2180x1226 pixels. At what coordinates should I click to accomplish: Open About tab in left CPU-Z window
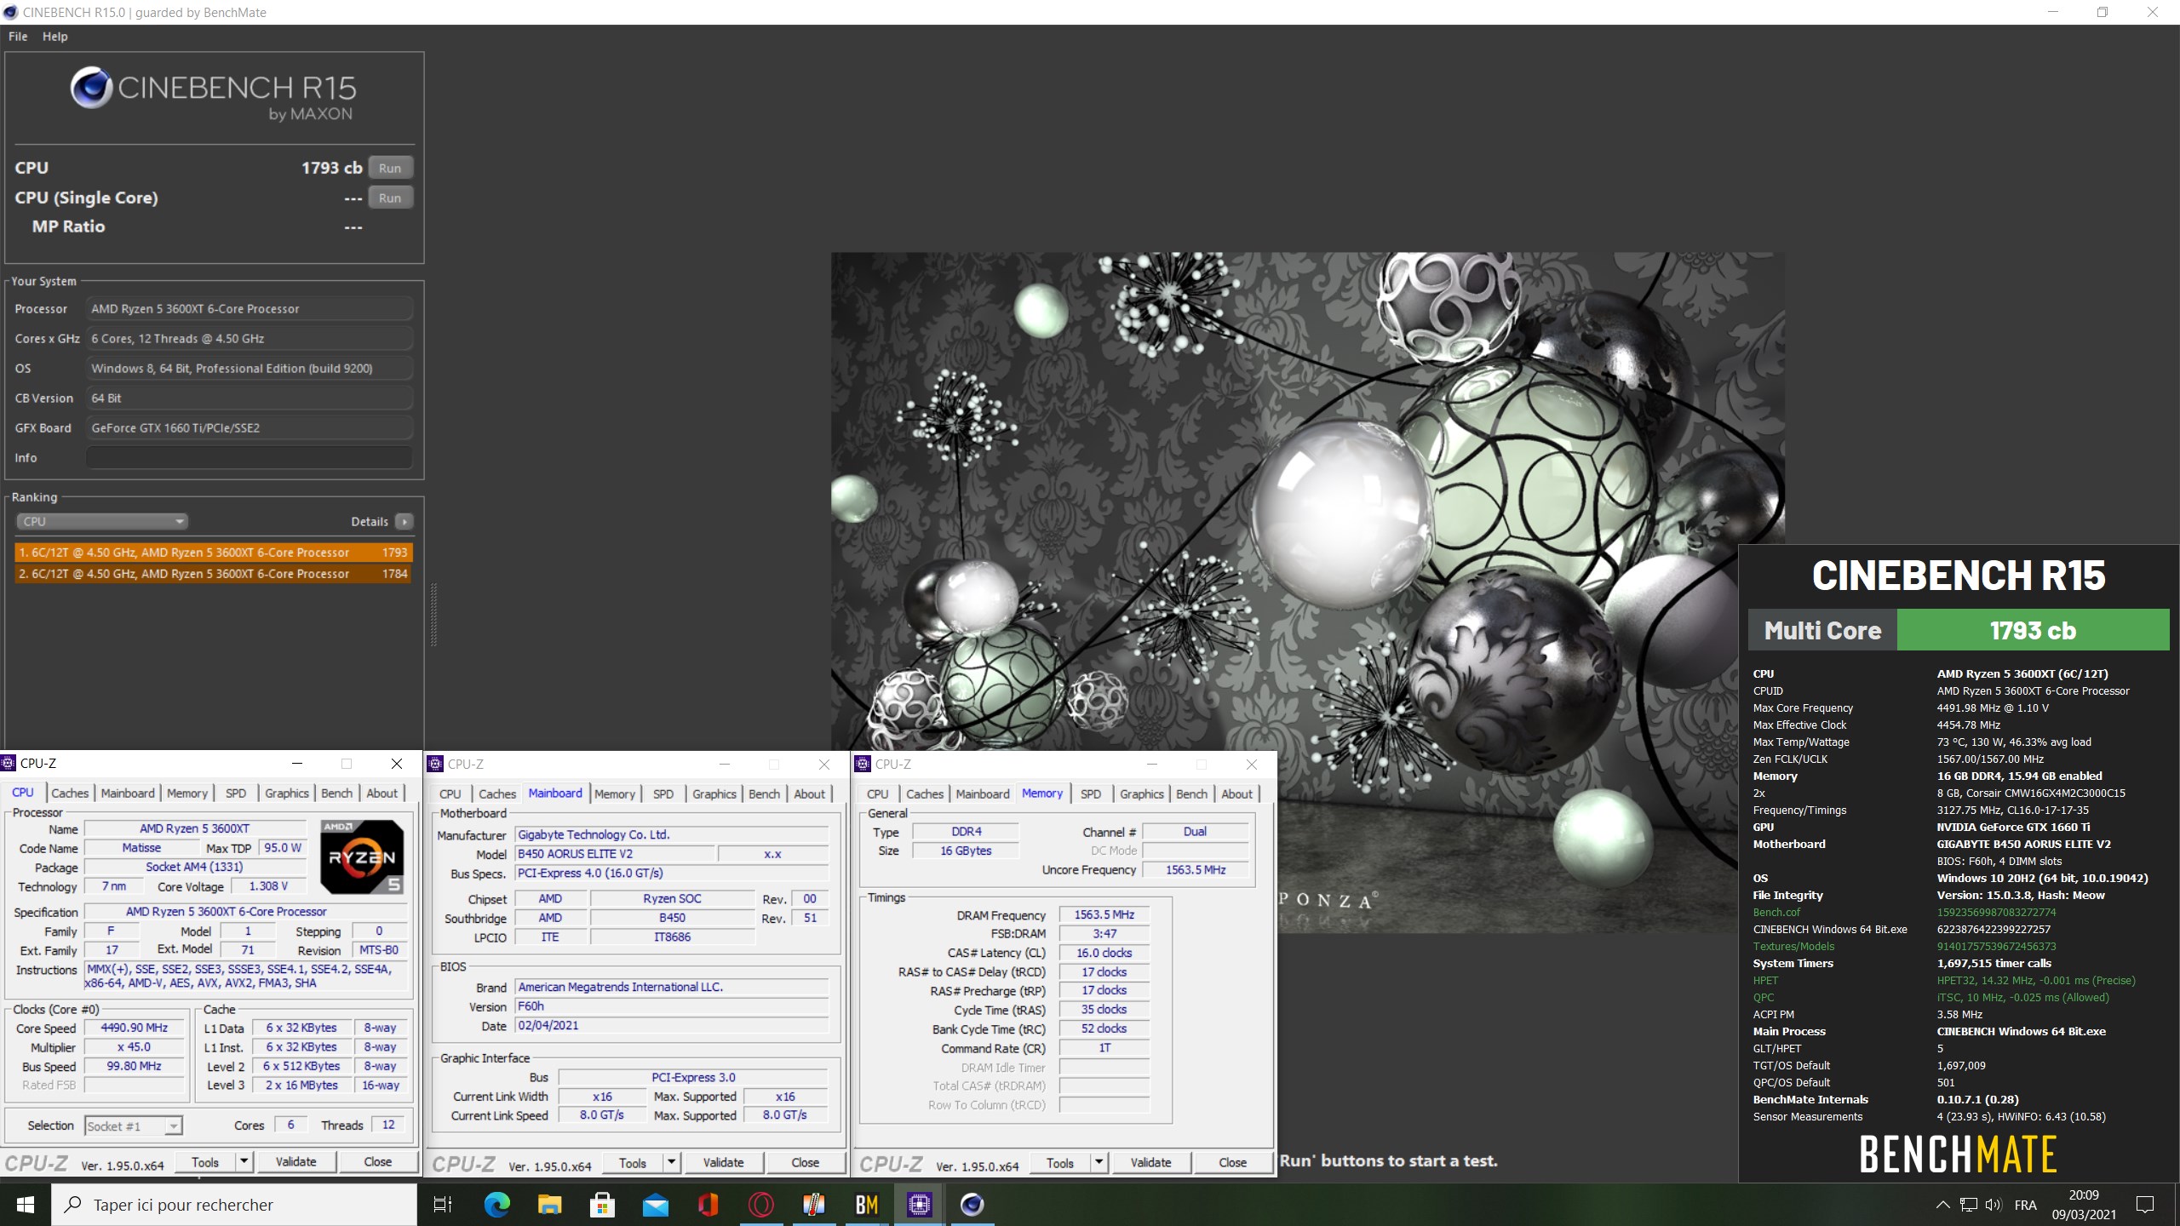pyautogui.click(x=382, y=793)
